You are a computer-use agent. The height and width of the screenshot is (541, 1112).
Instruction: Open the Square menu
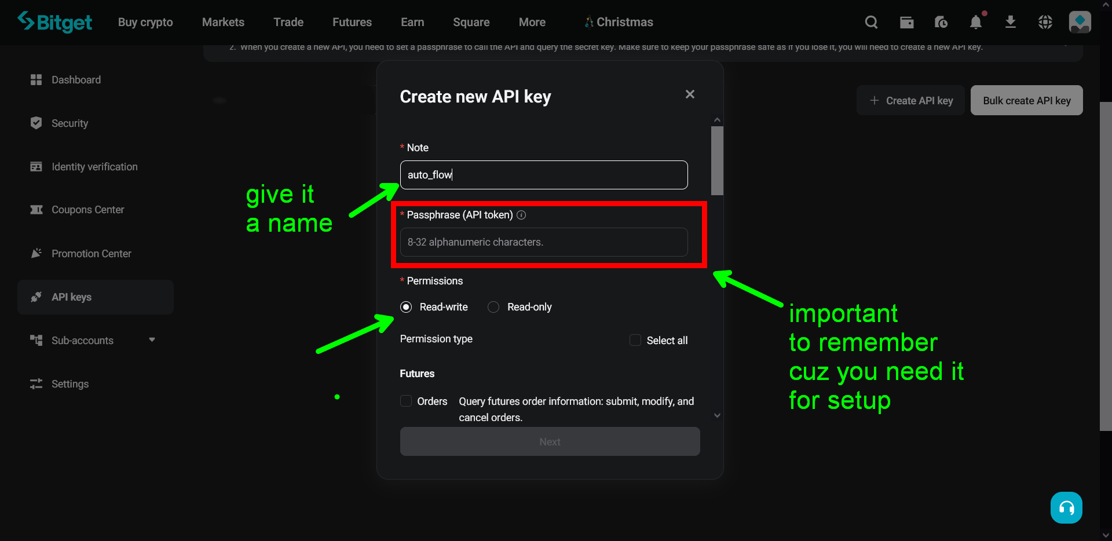tap(471, 22)
